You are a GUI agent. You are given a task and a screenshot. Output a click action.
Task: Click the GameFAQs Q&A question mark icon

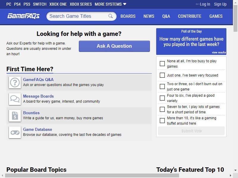15,82
